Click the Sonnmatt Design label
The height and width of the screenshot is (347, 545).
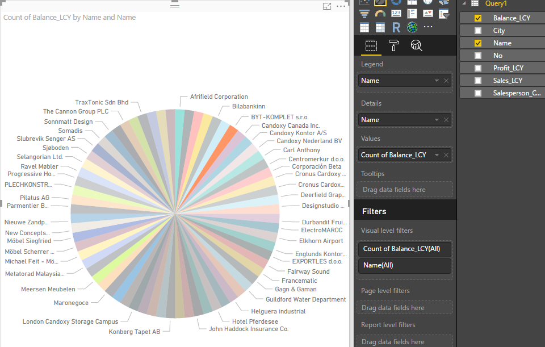[x=69, y=122]
